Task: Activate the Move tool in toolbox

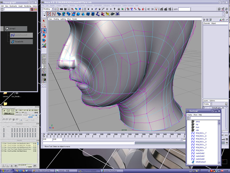Action: (44, 31)
